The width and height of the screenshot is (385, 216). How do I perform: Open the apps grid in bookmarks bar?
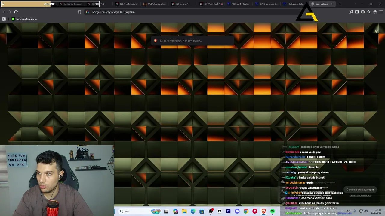4,19
